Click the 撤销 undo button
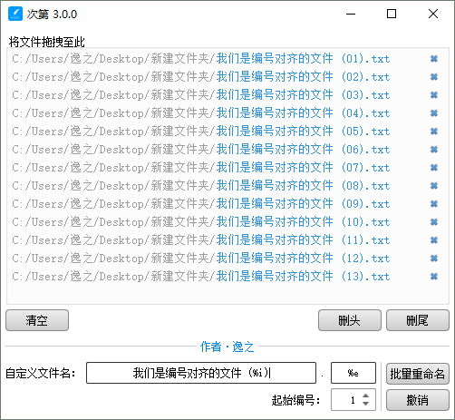The height and width of the screenshot is (420, 455). click(418, 400)
